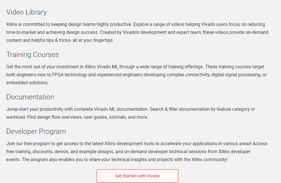Click the Developer Program description paragraph
Screen dimensions: 281x183
[x=137, y=151]
